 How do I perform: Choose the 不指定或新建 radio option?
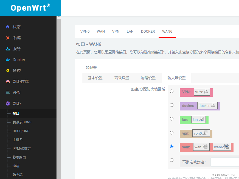coord(171,160)
